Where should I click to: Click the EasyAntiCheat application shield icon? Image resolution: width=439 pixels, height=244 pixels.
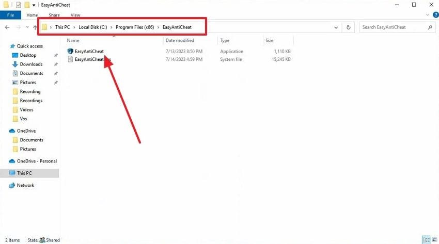click(70, 51)
